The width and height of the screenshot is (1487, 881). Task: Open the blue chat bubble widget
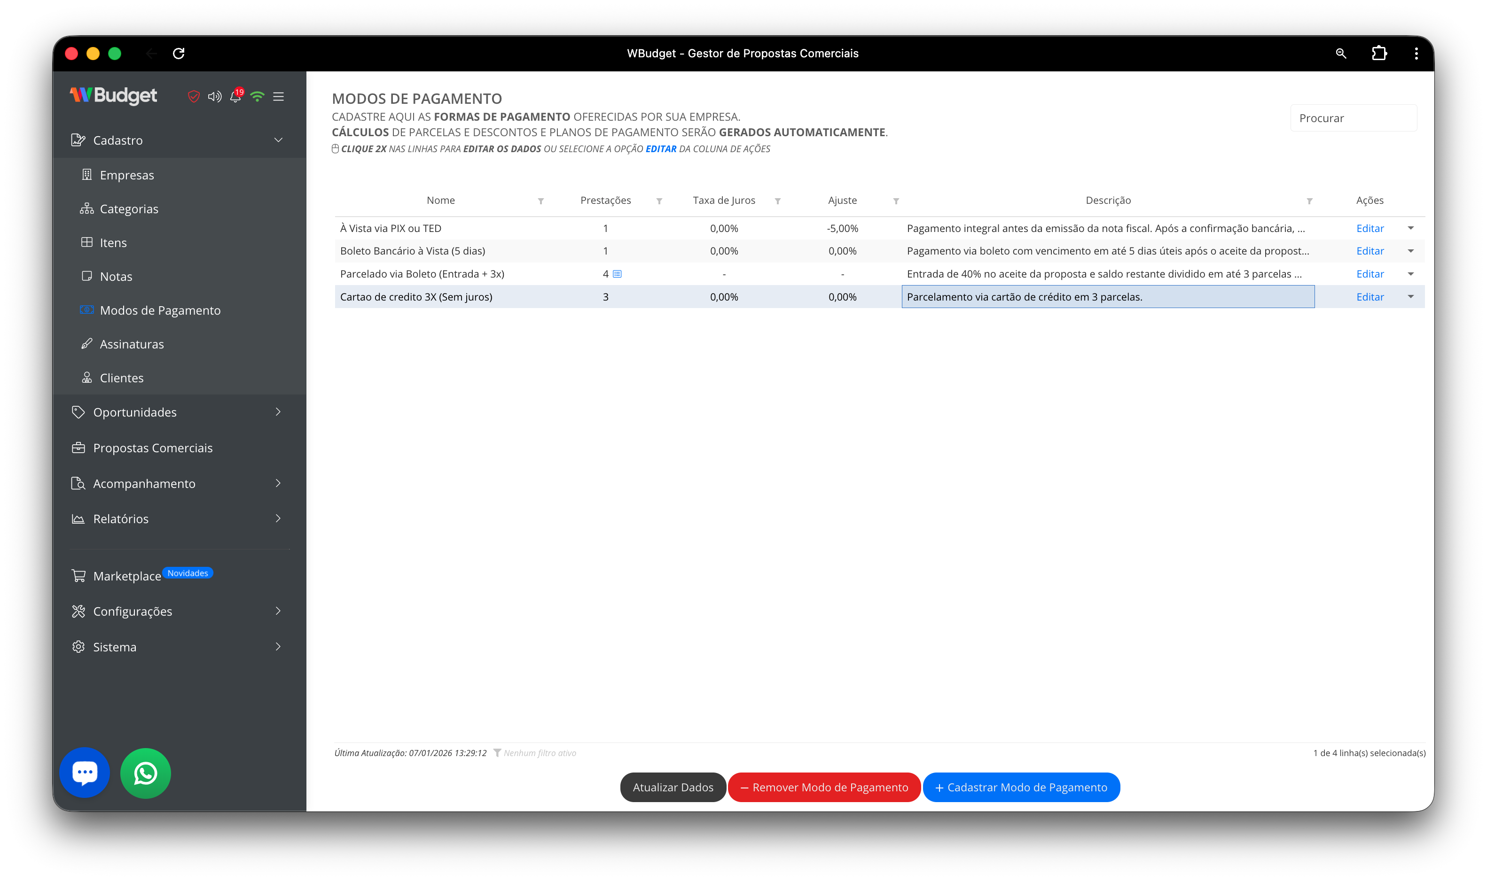pyautogui.click(x=85, y=773)
